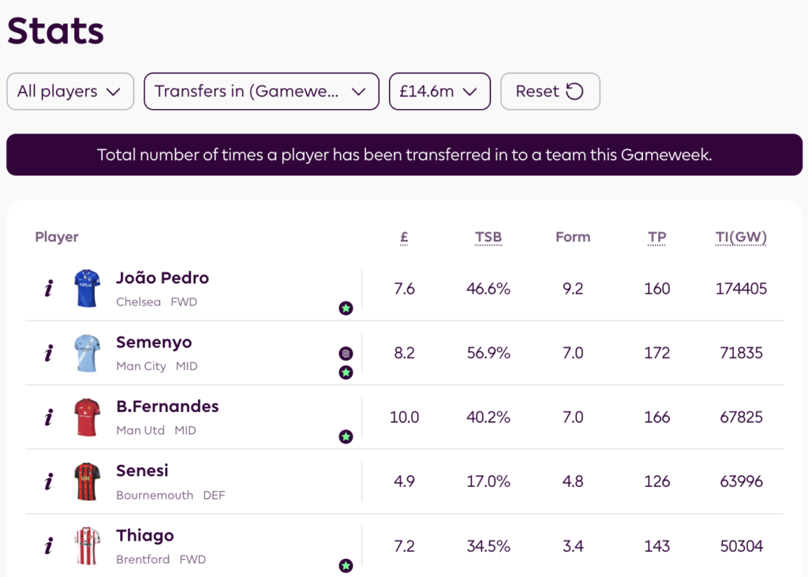Viewport: 808px width, 577px height.
Task: Sort by the £ price column header
Action: (404, 237)
